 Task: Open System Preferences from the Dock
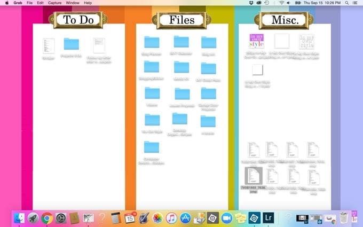(61, 218)
